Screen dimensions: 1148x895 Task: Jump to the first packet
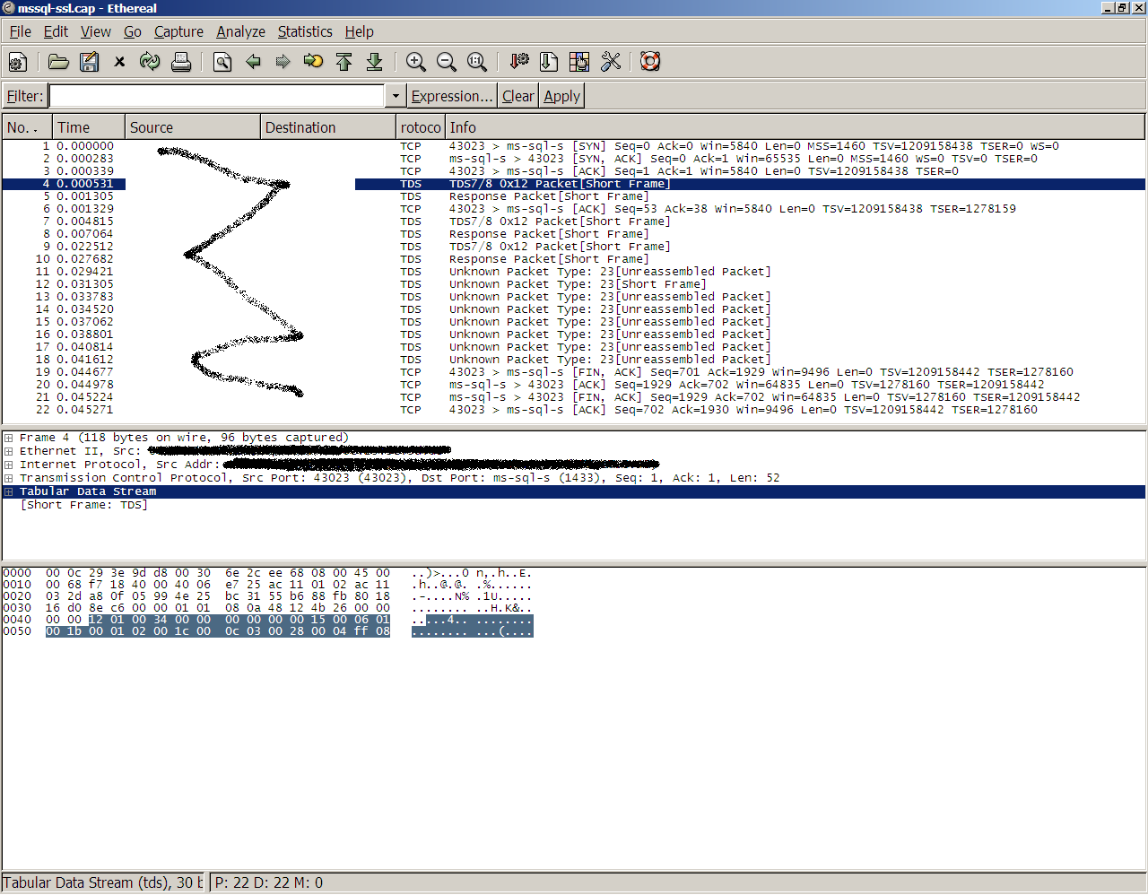tap(344, 62)
